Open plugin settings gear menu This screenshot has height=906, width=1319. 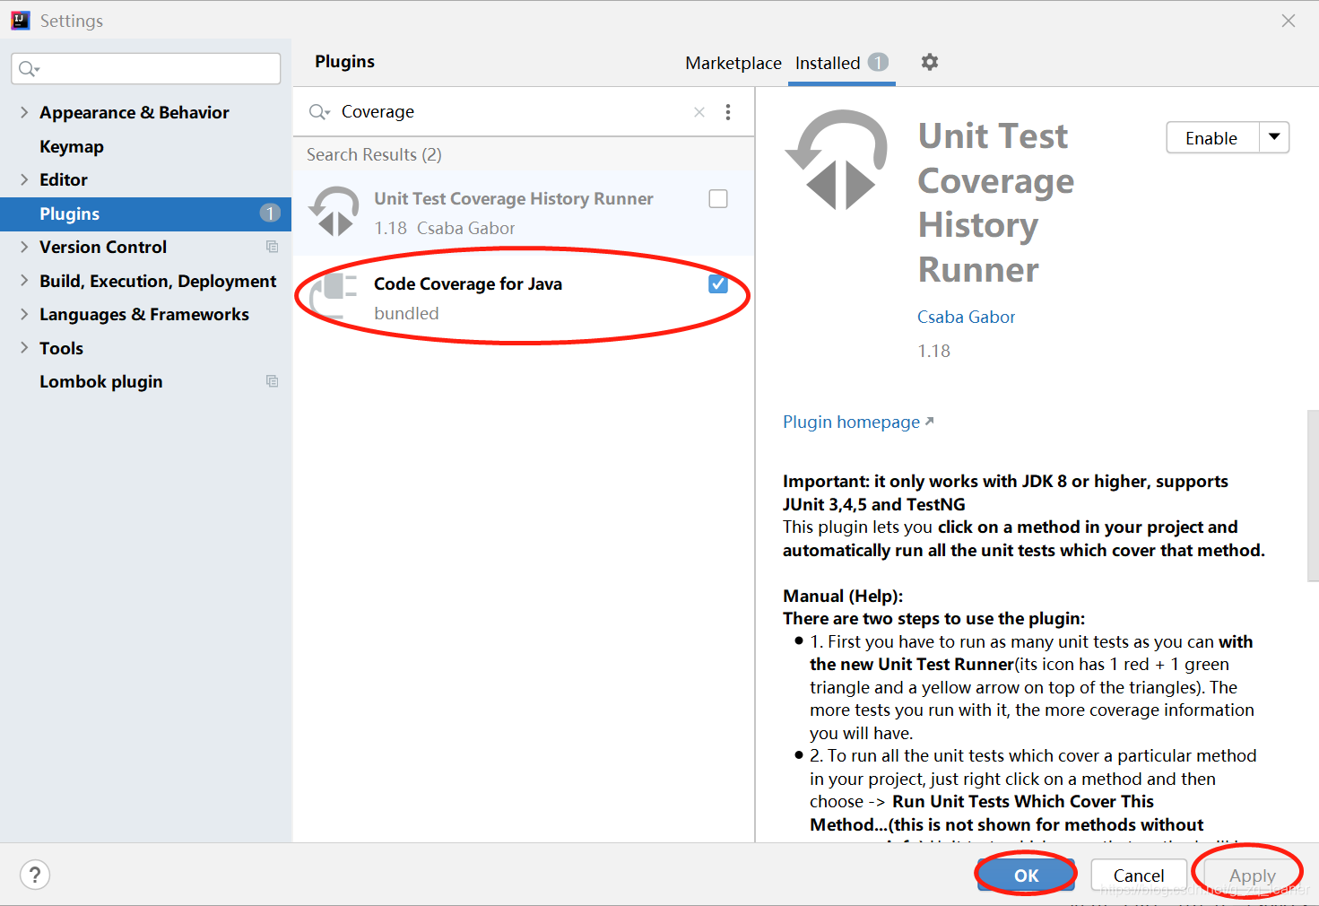pyautogui.click(x=930, y=62)
